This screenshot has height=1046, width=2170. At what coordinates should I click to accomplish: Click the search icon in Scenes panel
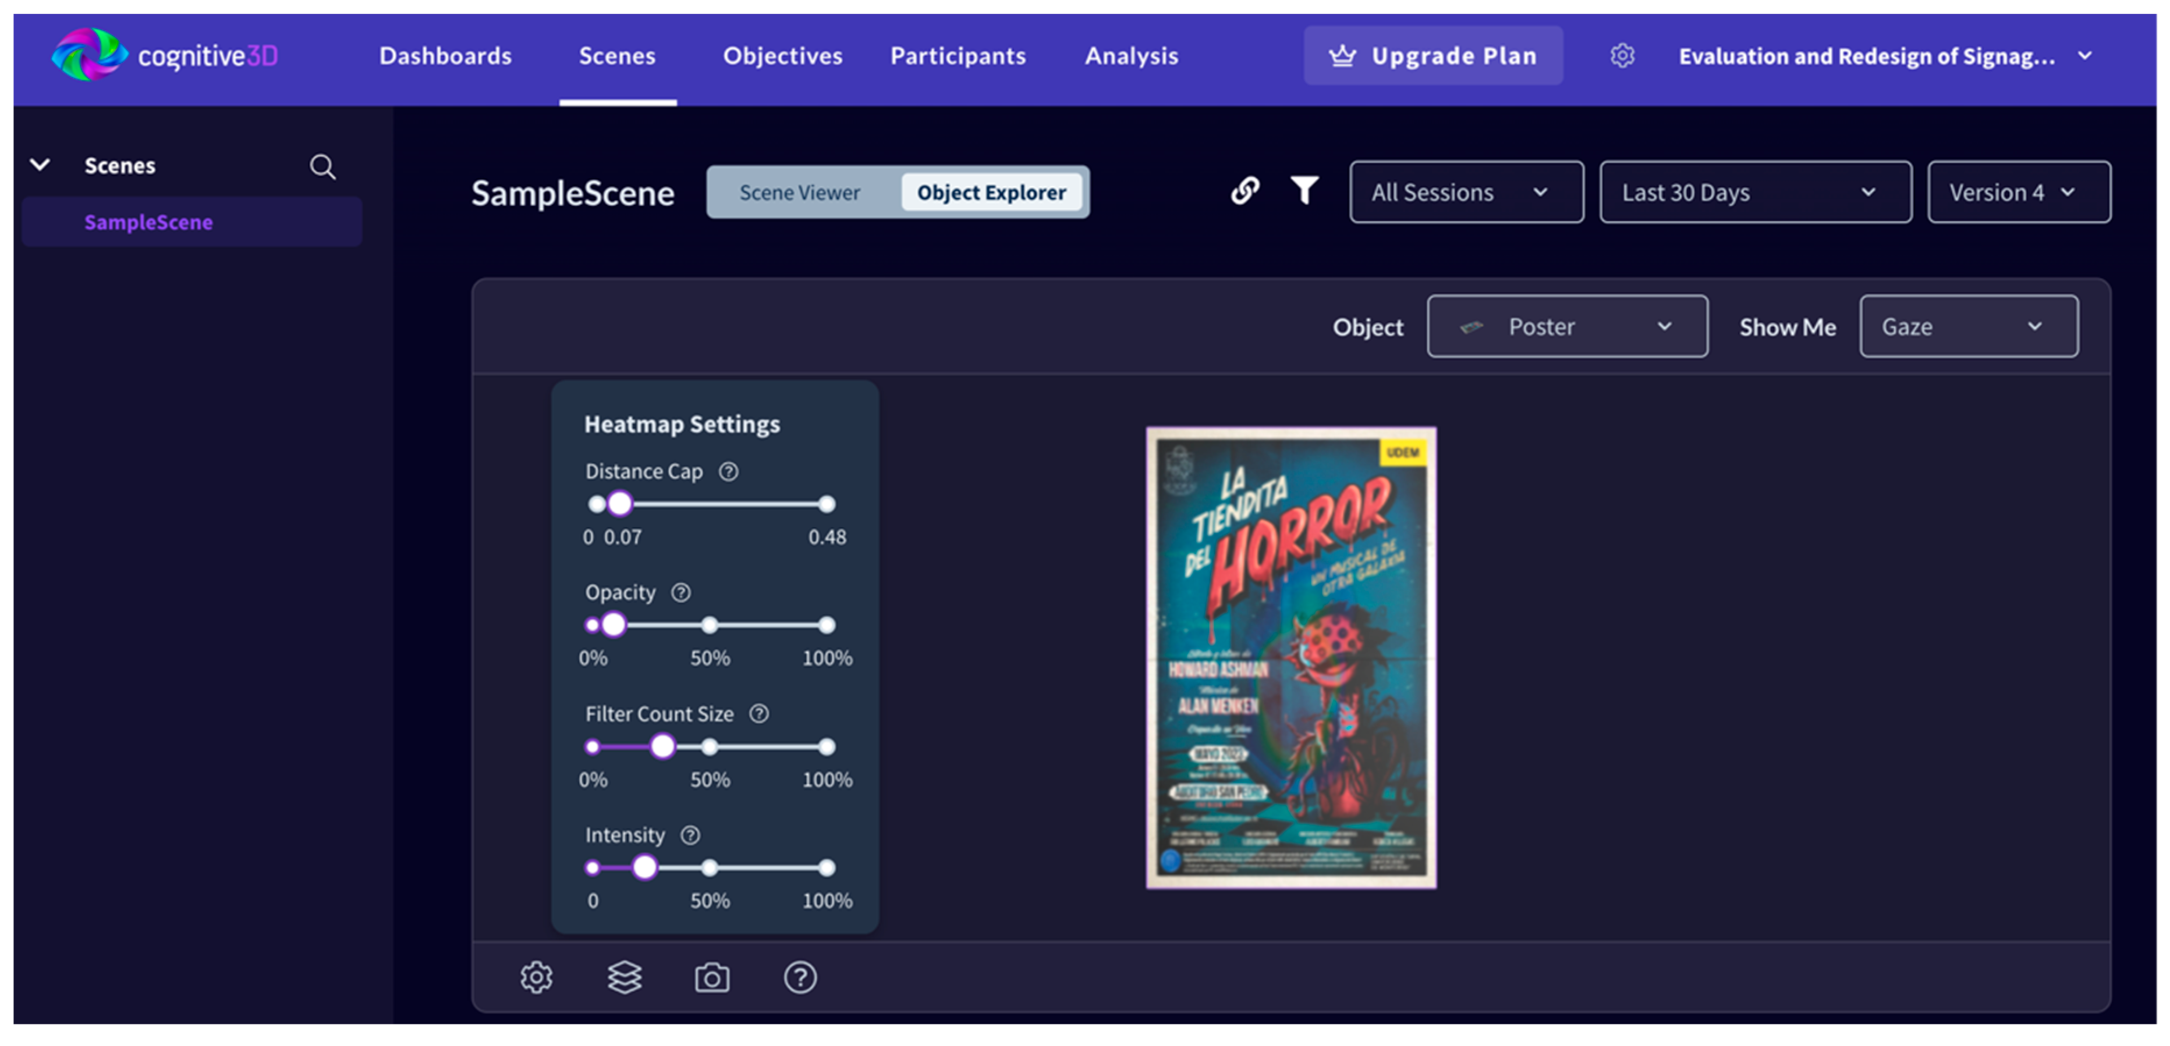pyautogui.click(x=322, y=166)
